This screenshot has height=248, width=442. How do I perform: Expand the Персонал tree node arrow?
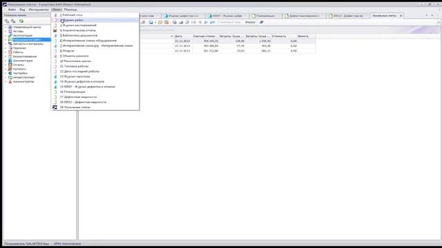[x=6, y=48]
